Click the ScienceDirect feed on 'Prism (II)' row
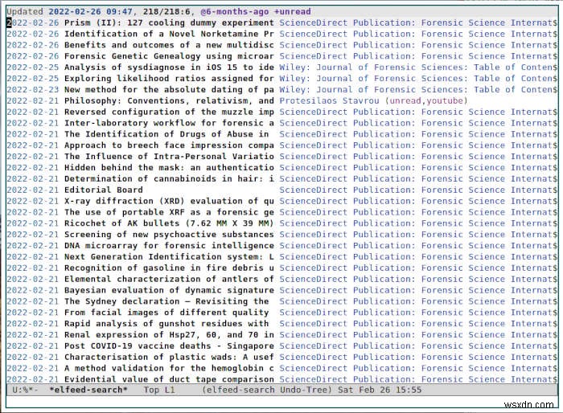 click(418, 23)
